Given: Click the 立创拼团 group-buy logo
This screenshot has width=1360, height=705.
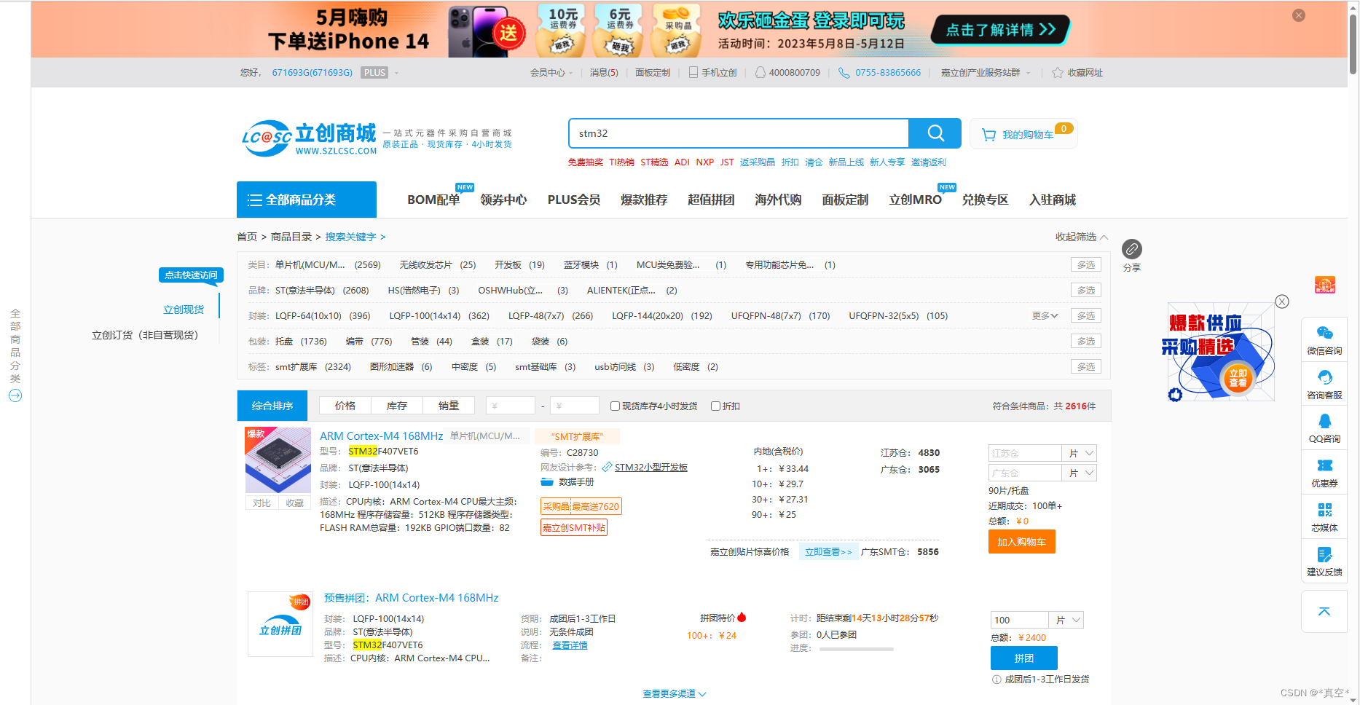Looking at the screenshot, I should (280, 624).
